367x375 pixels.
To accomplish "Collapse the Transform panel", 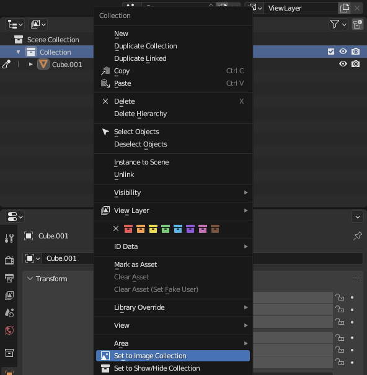I will (30, 279).
